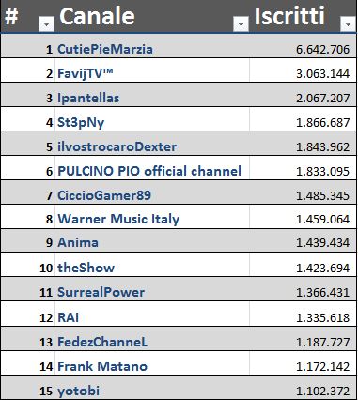Open the Anima channel link
This screenshot has height=400, width=358.
[78, 243]
